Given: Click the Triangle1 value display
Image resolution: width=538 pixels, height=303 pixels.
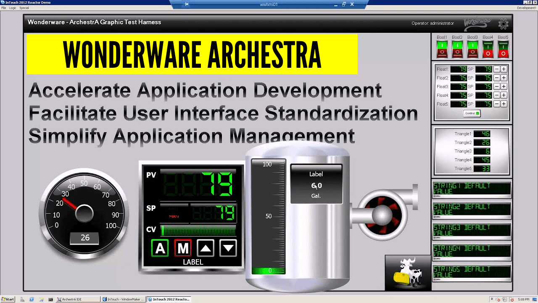Looking at the screenshot, I should 482,134.
